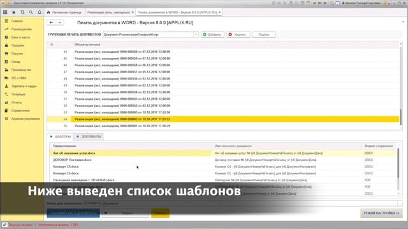Click the Search magnifier icon
This screenshot has height=229, width=408.
(x=31, y=12)
